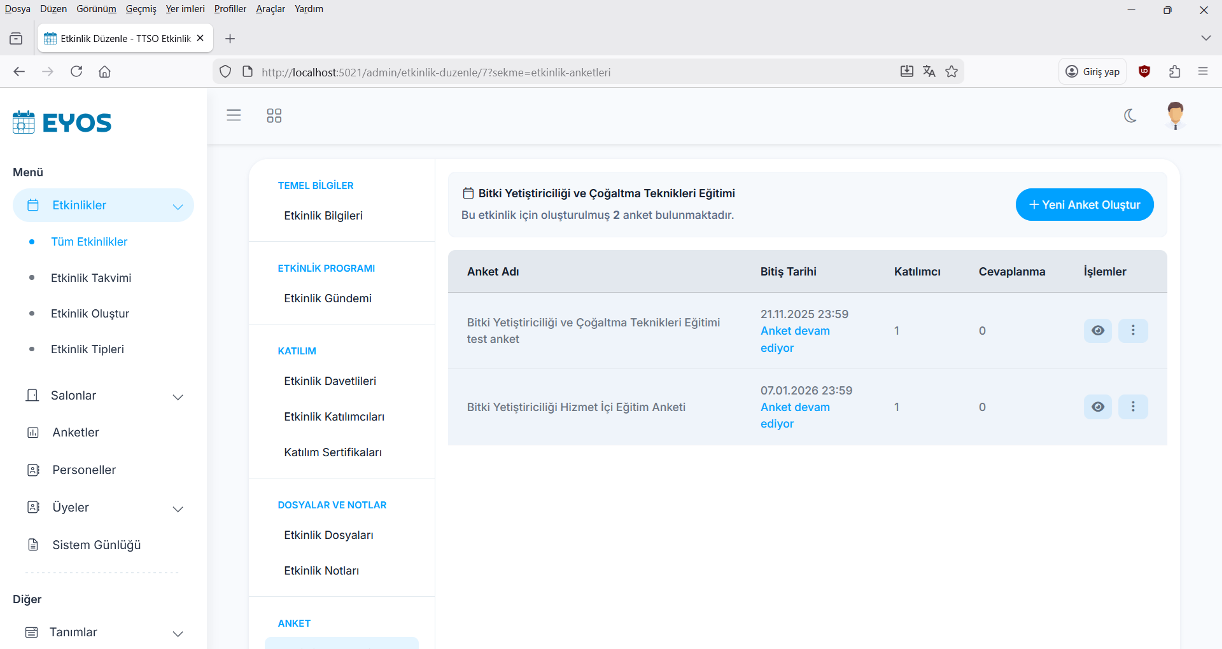Click the browser address bar URL

coord(436,72)
